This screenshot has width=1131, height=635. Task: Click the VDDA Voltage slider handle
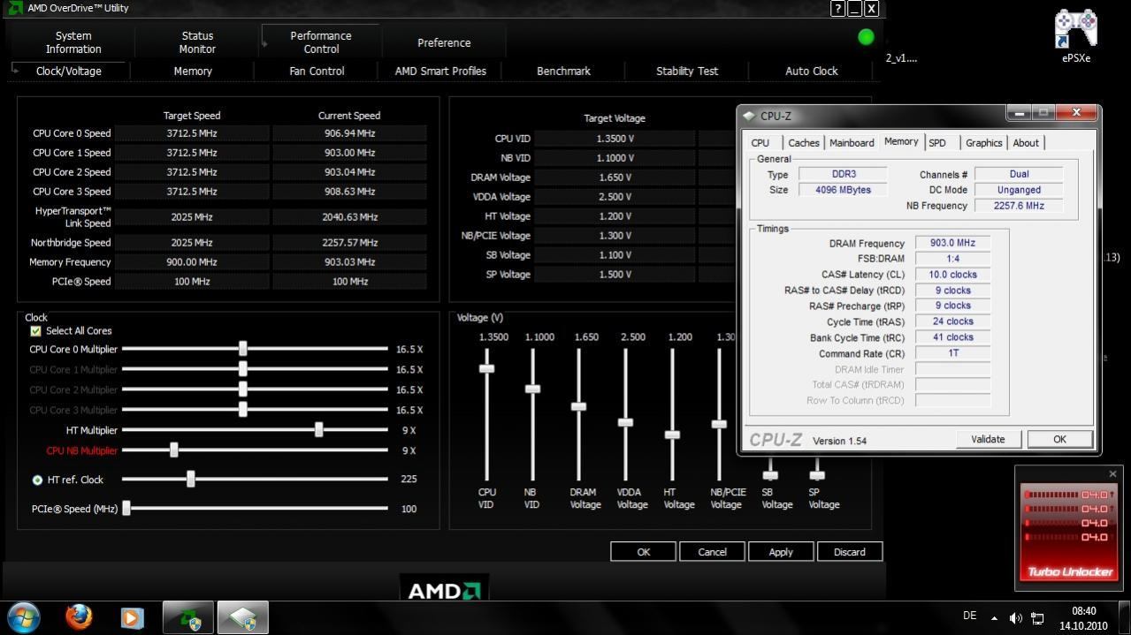coord(625,422)
